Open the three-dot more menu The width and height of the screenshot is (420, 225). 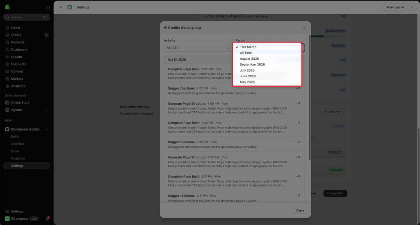click(x=413, y=7)
